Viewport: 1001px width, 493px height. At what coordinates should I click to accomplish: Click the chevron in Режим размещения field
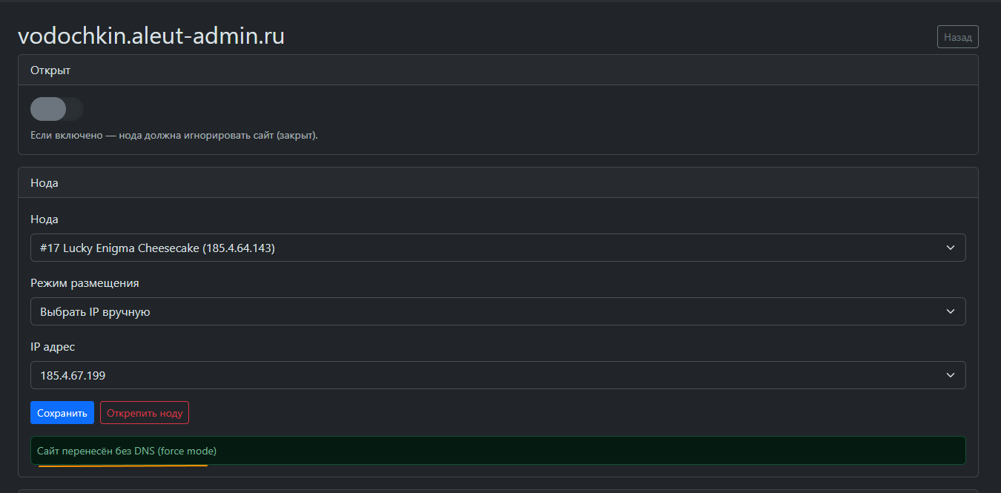coord(951,311)
